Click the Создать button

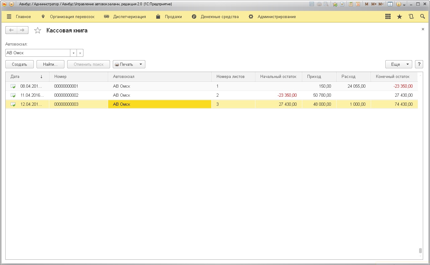(19, 64)
